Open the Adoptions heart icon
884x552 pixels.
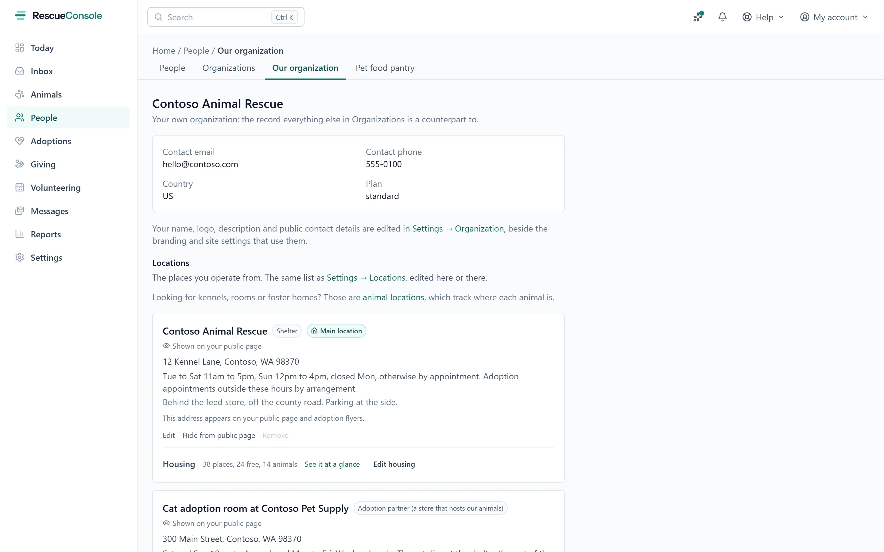[20, 141]
